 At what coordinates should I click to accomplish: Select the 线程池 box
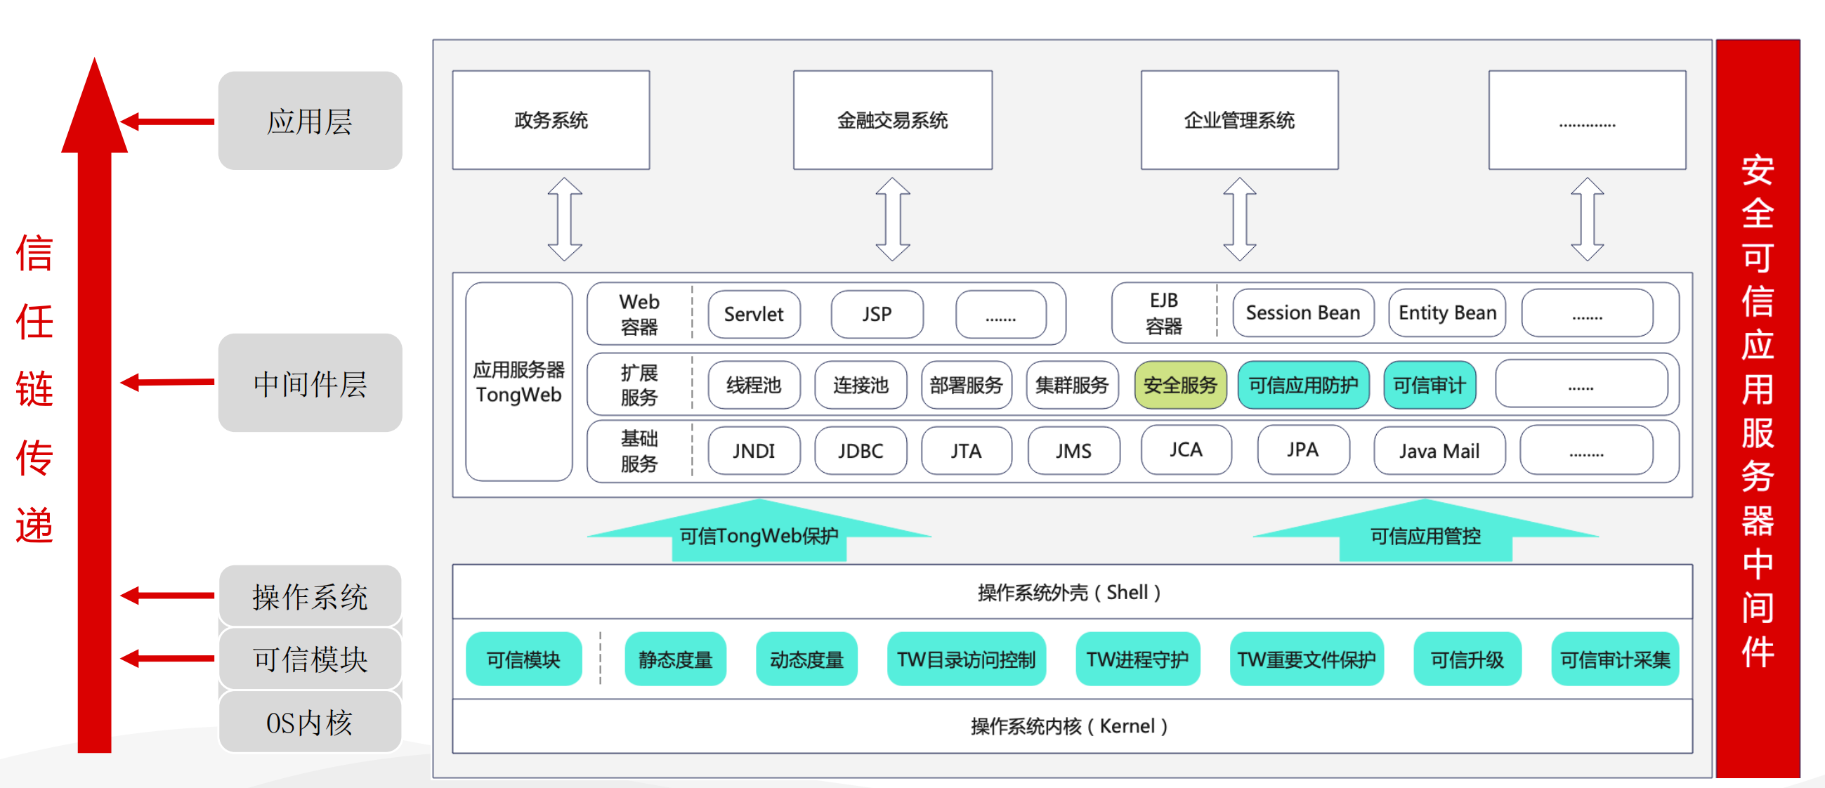pos(754,385)
